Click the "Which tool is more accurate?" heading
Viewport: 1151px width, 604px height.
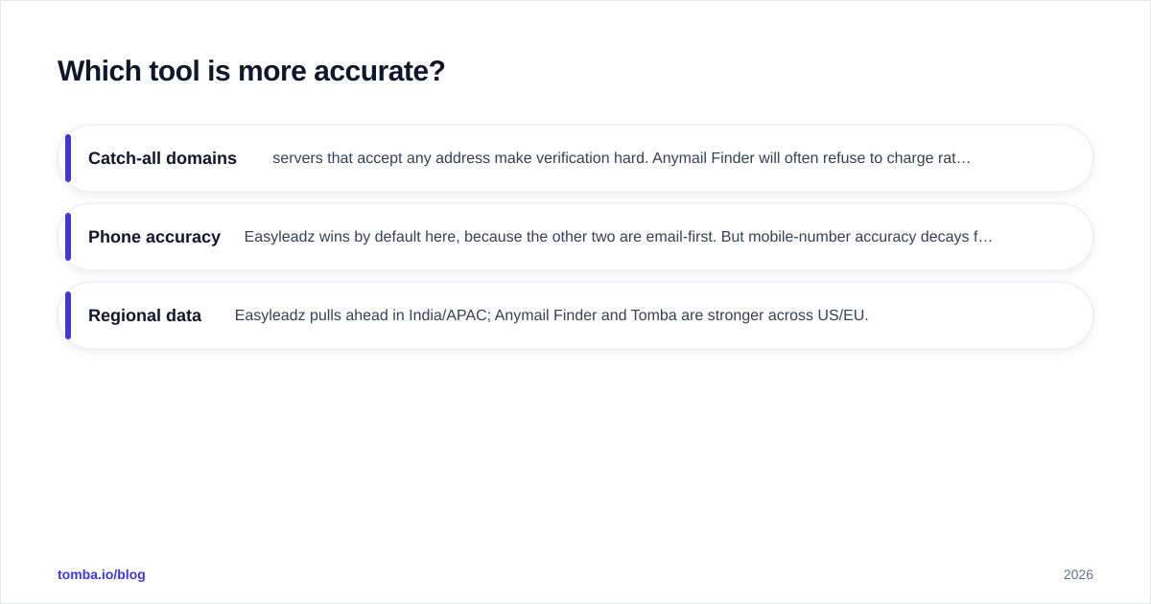click(x=251, y=71)
